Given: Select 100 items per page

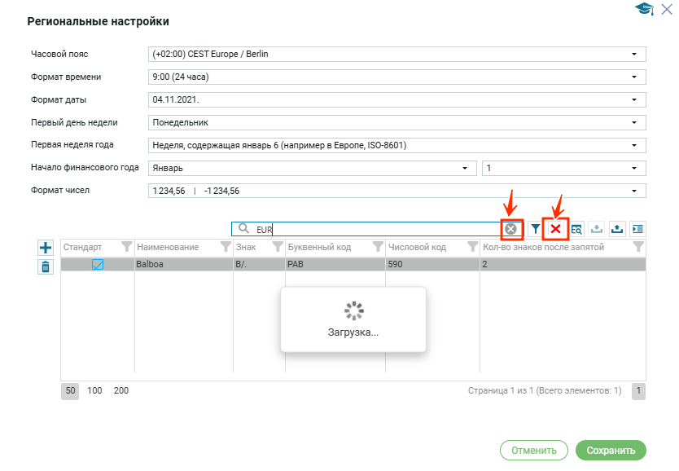Looking at the screenshot, I should pyautogui.click(x=94, y=391).
